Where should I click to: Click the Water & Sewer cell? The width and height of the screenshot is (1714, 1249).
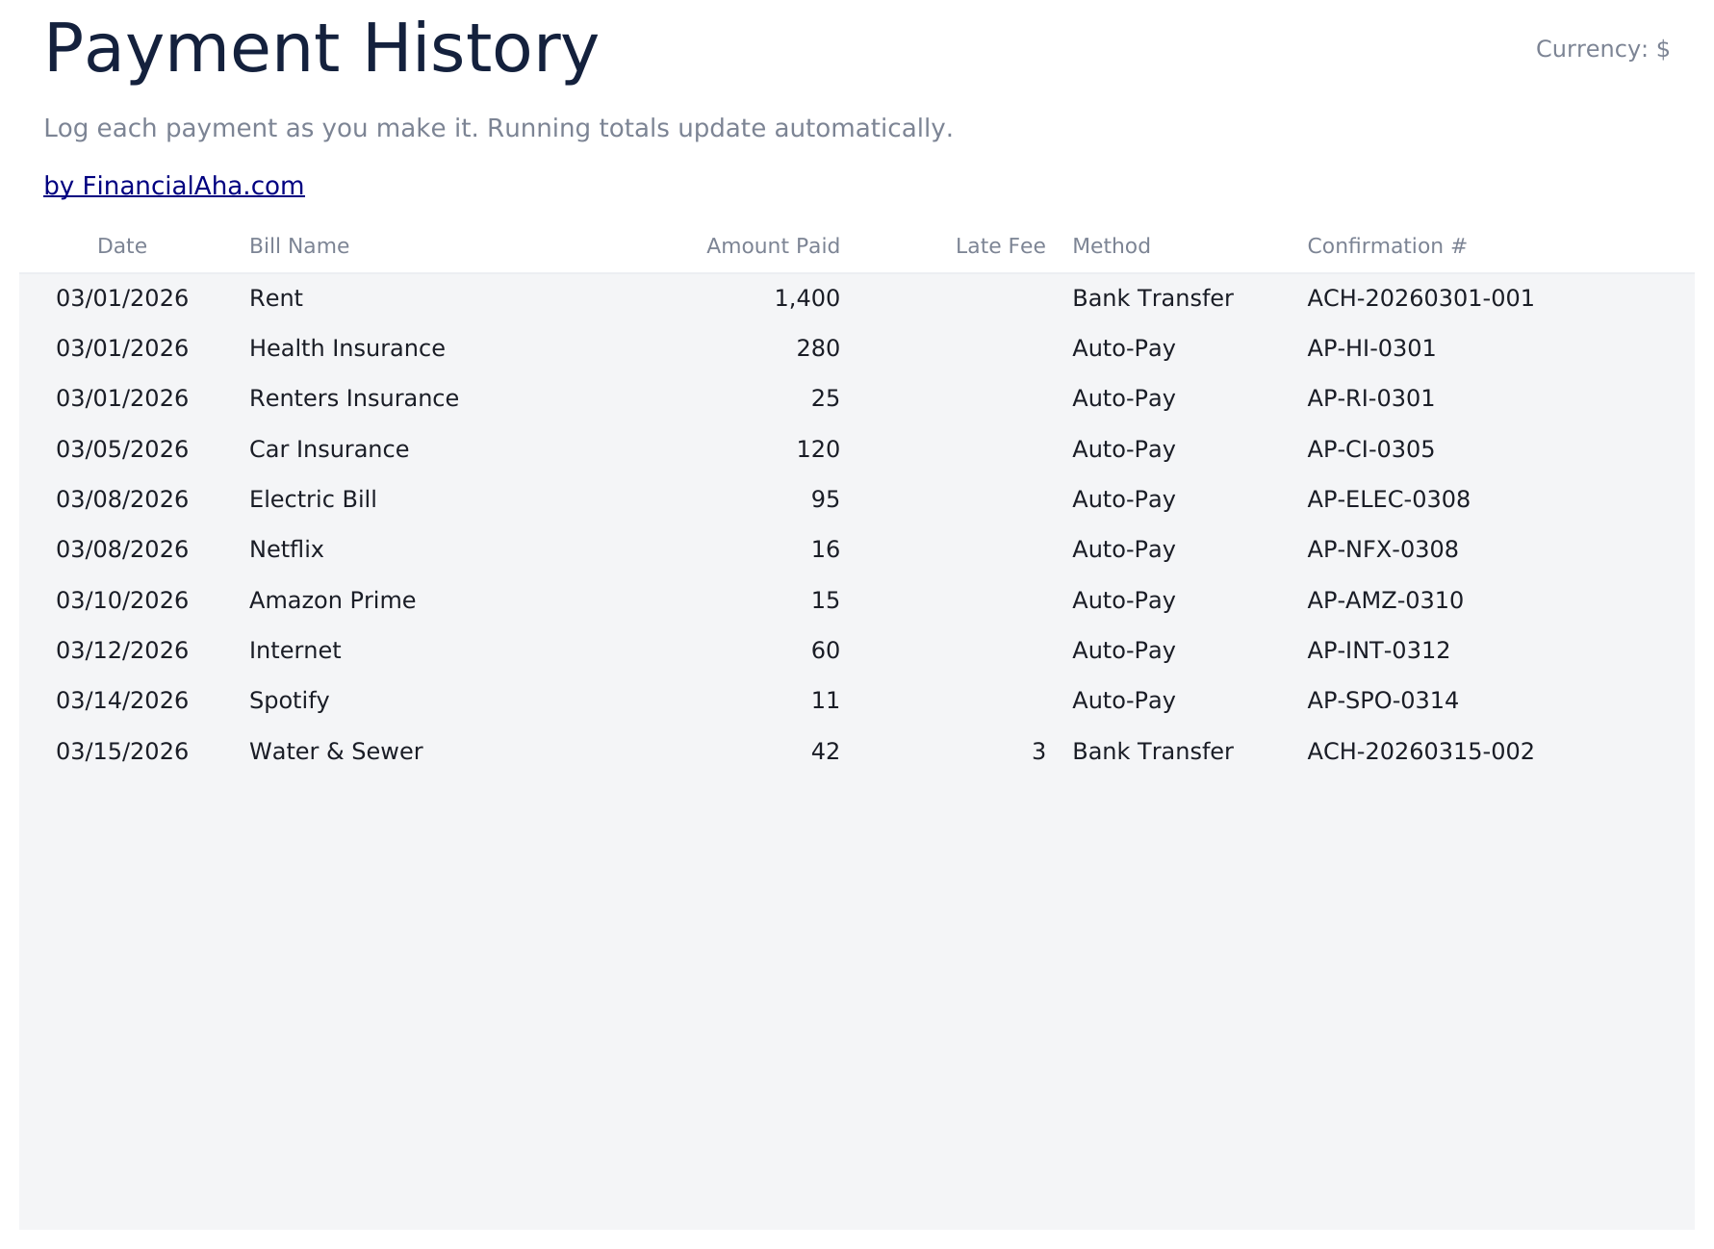336,752
